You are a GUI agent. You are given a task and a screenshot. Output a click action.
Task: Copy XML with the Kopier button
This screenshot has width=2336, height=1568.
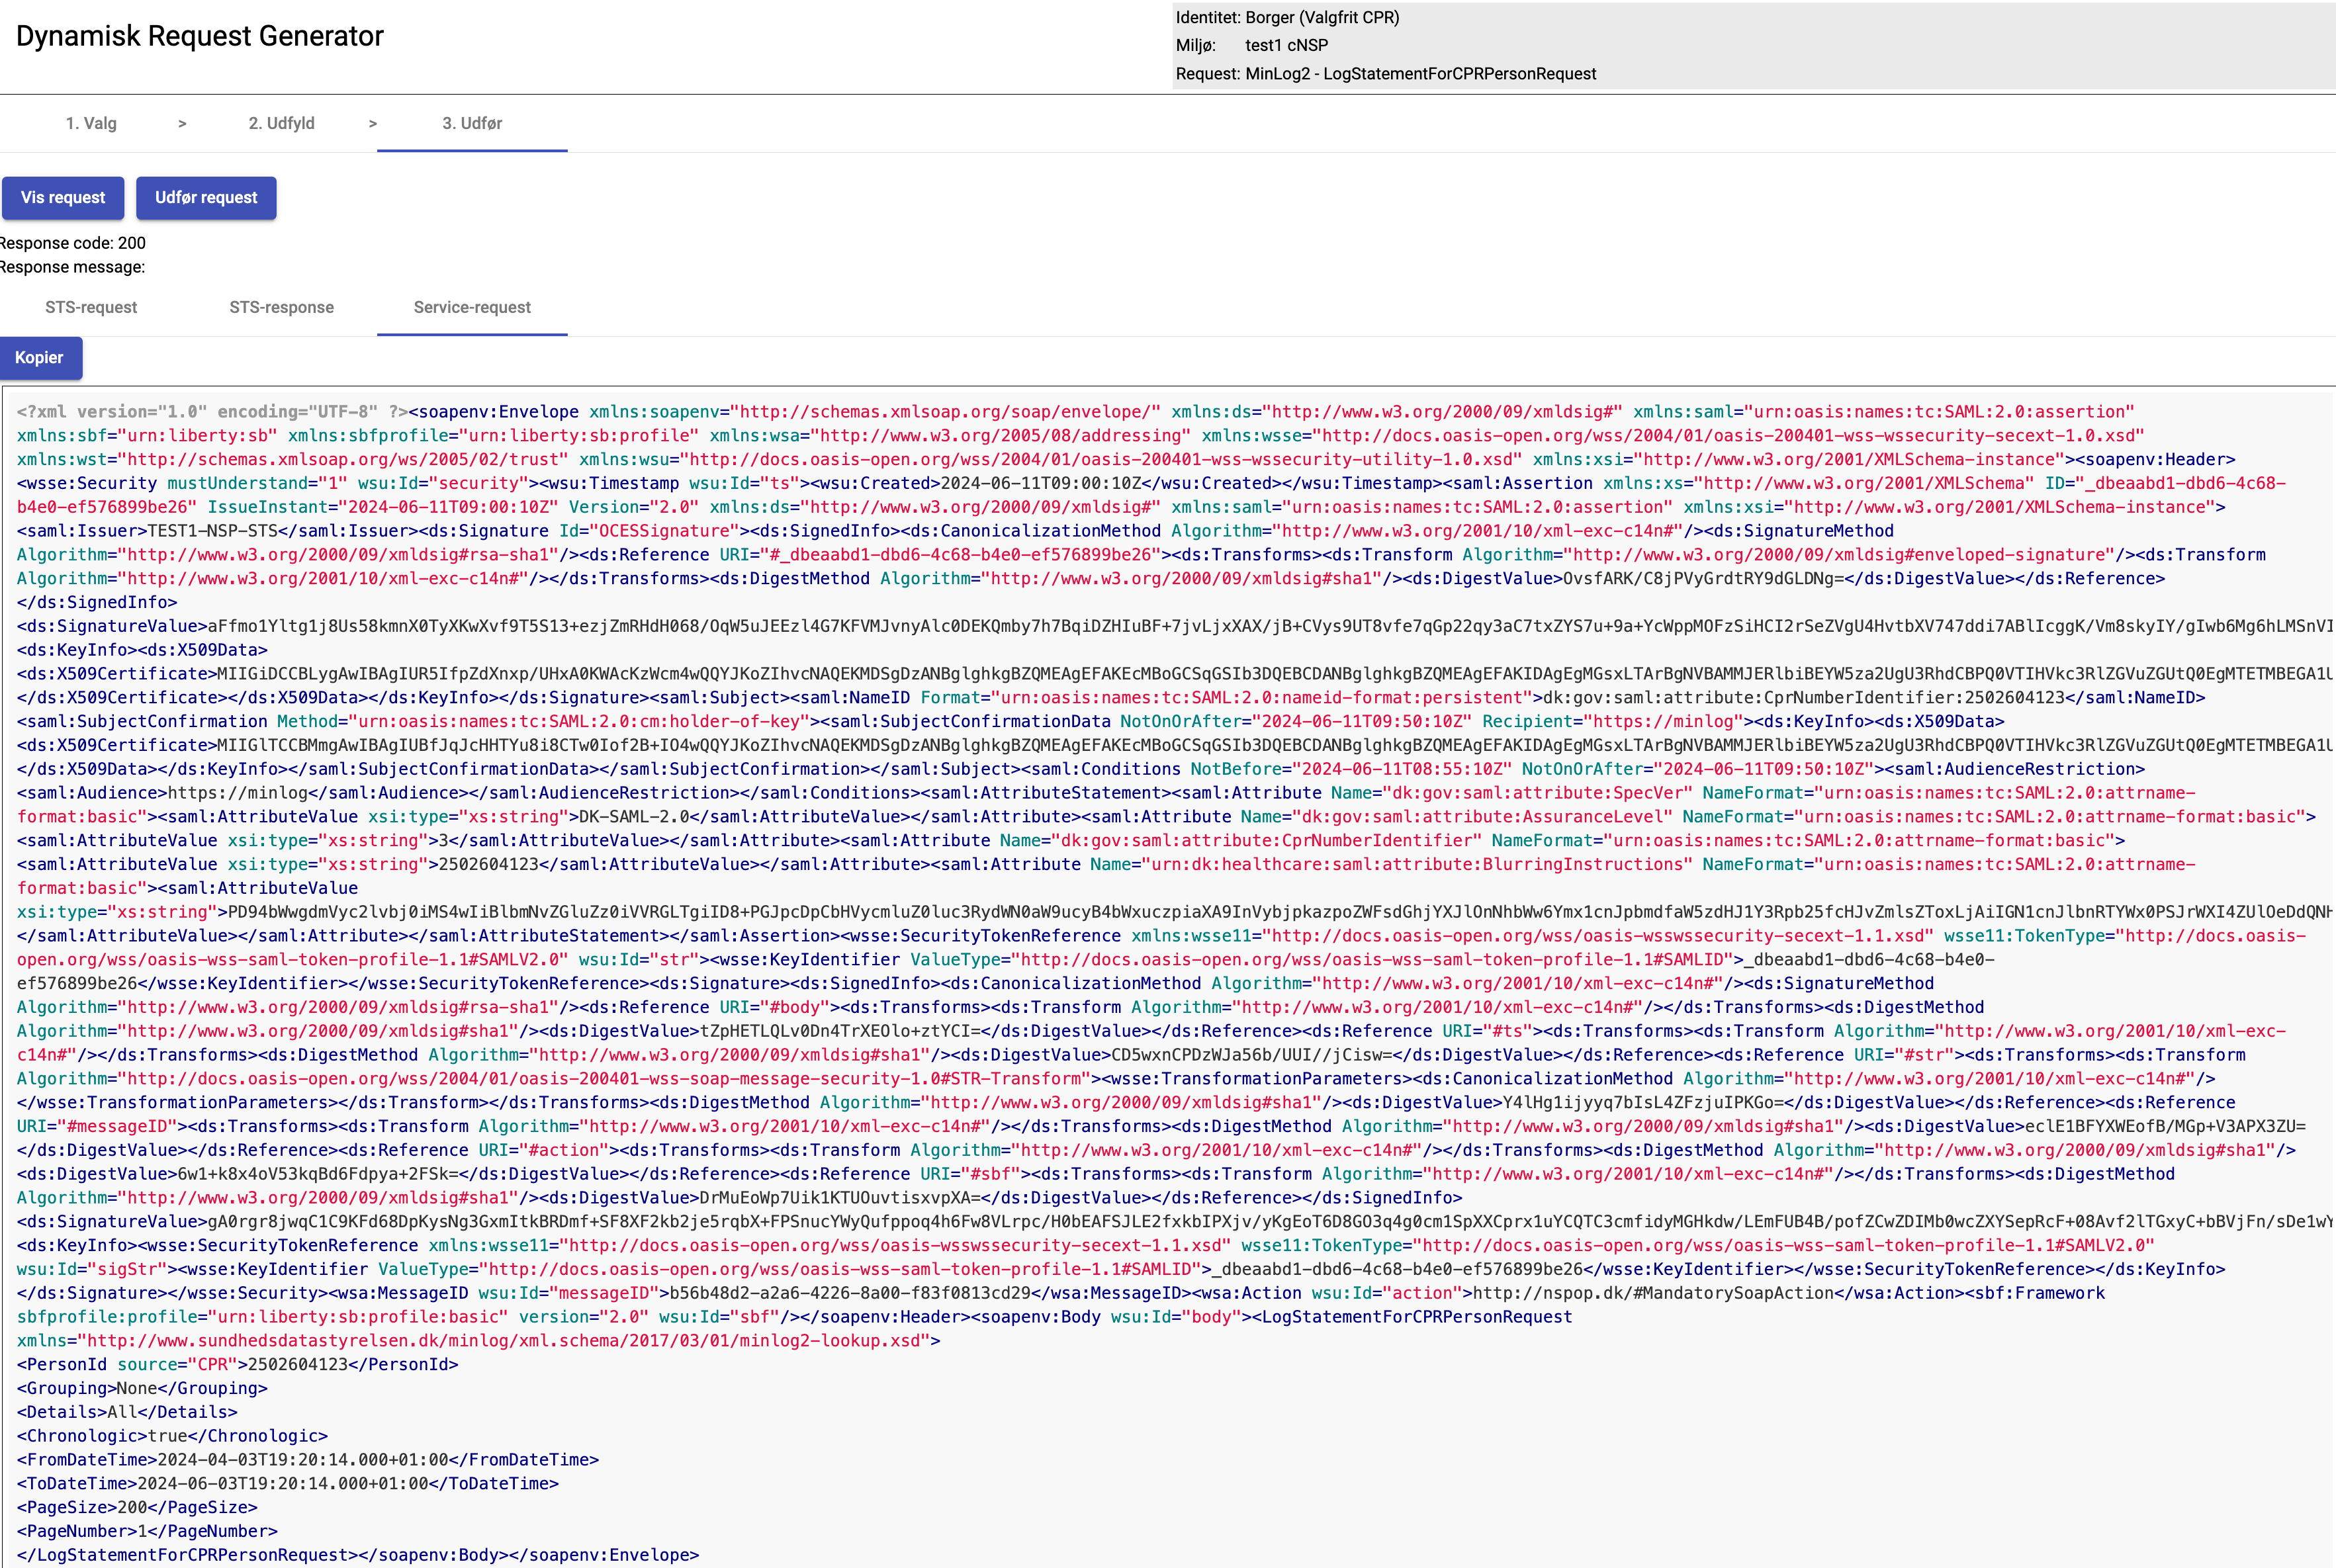click(x=39, y=358)
